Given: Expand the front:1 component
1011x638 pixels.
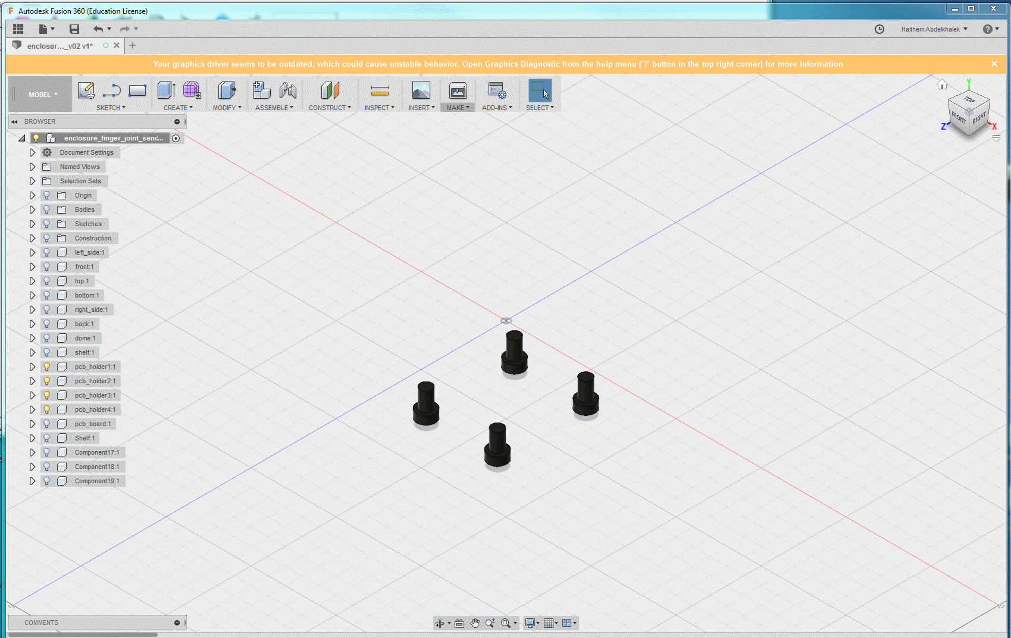Looking at the screenshot, I should tap(32, 267).
